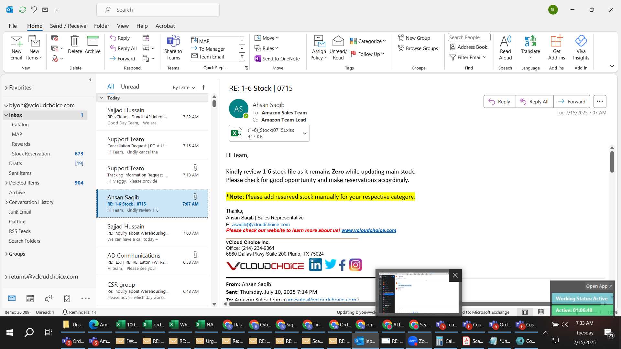The height and width of the screenshot is (349, 621).
Task: Click Reply button in reading pane
Action: [499, 101]
